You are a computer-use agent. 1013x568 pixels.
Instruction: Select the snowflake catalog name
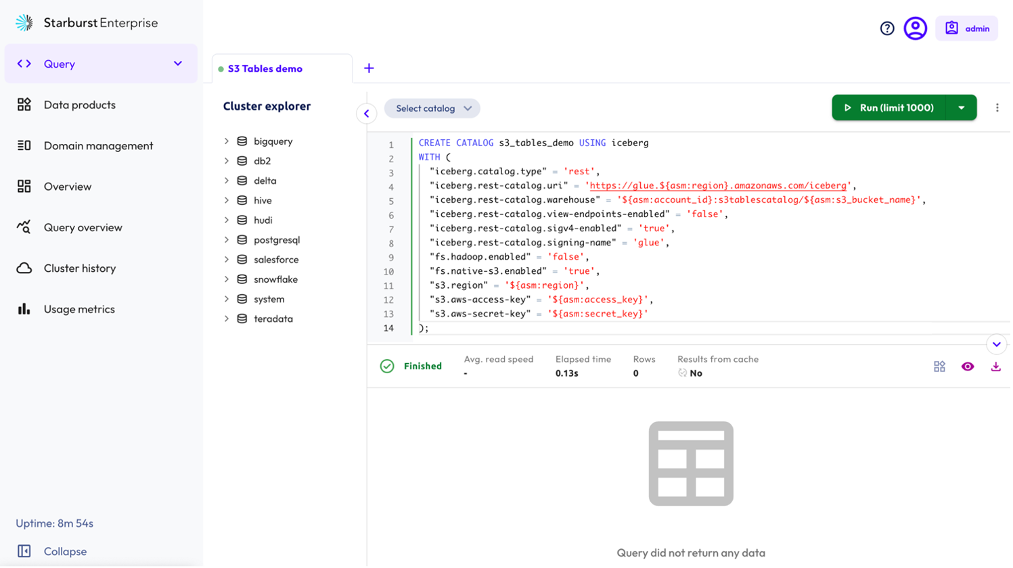point(276,279)
